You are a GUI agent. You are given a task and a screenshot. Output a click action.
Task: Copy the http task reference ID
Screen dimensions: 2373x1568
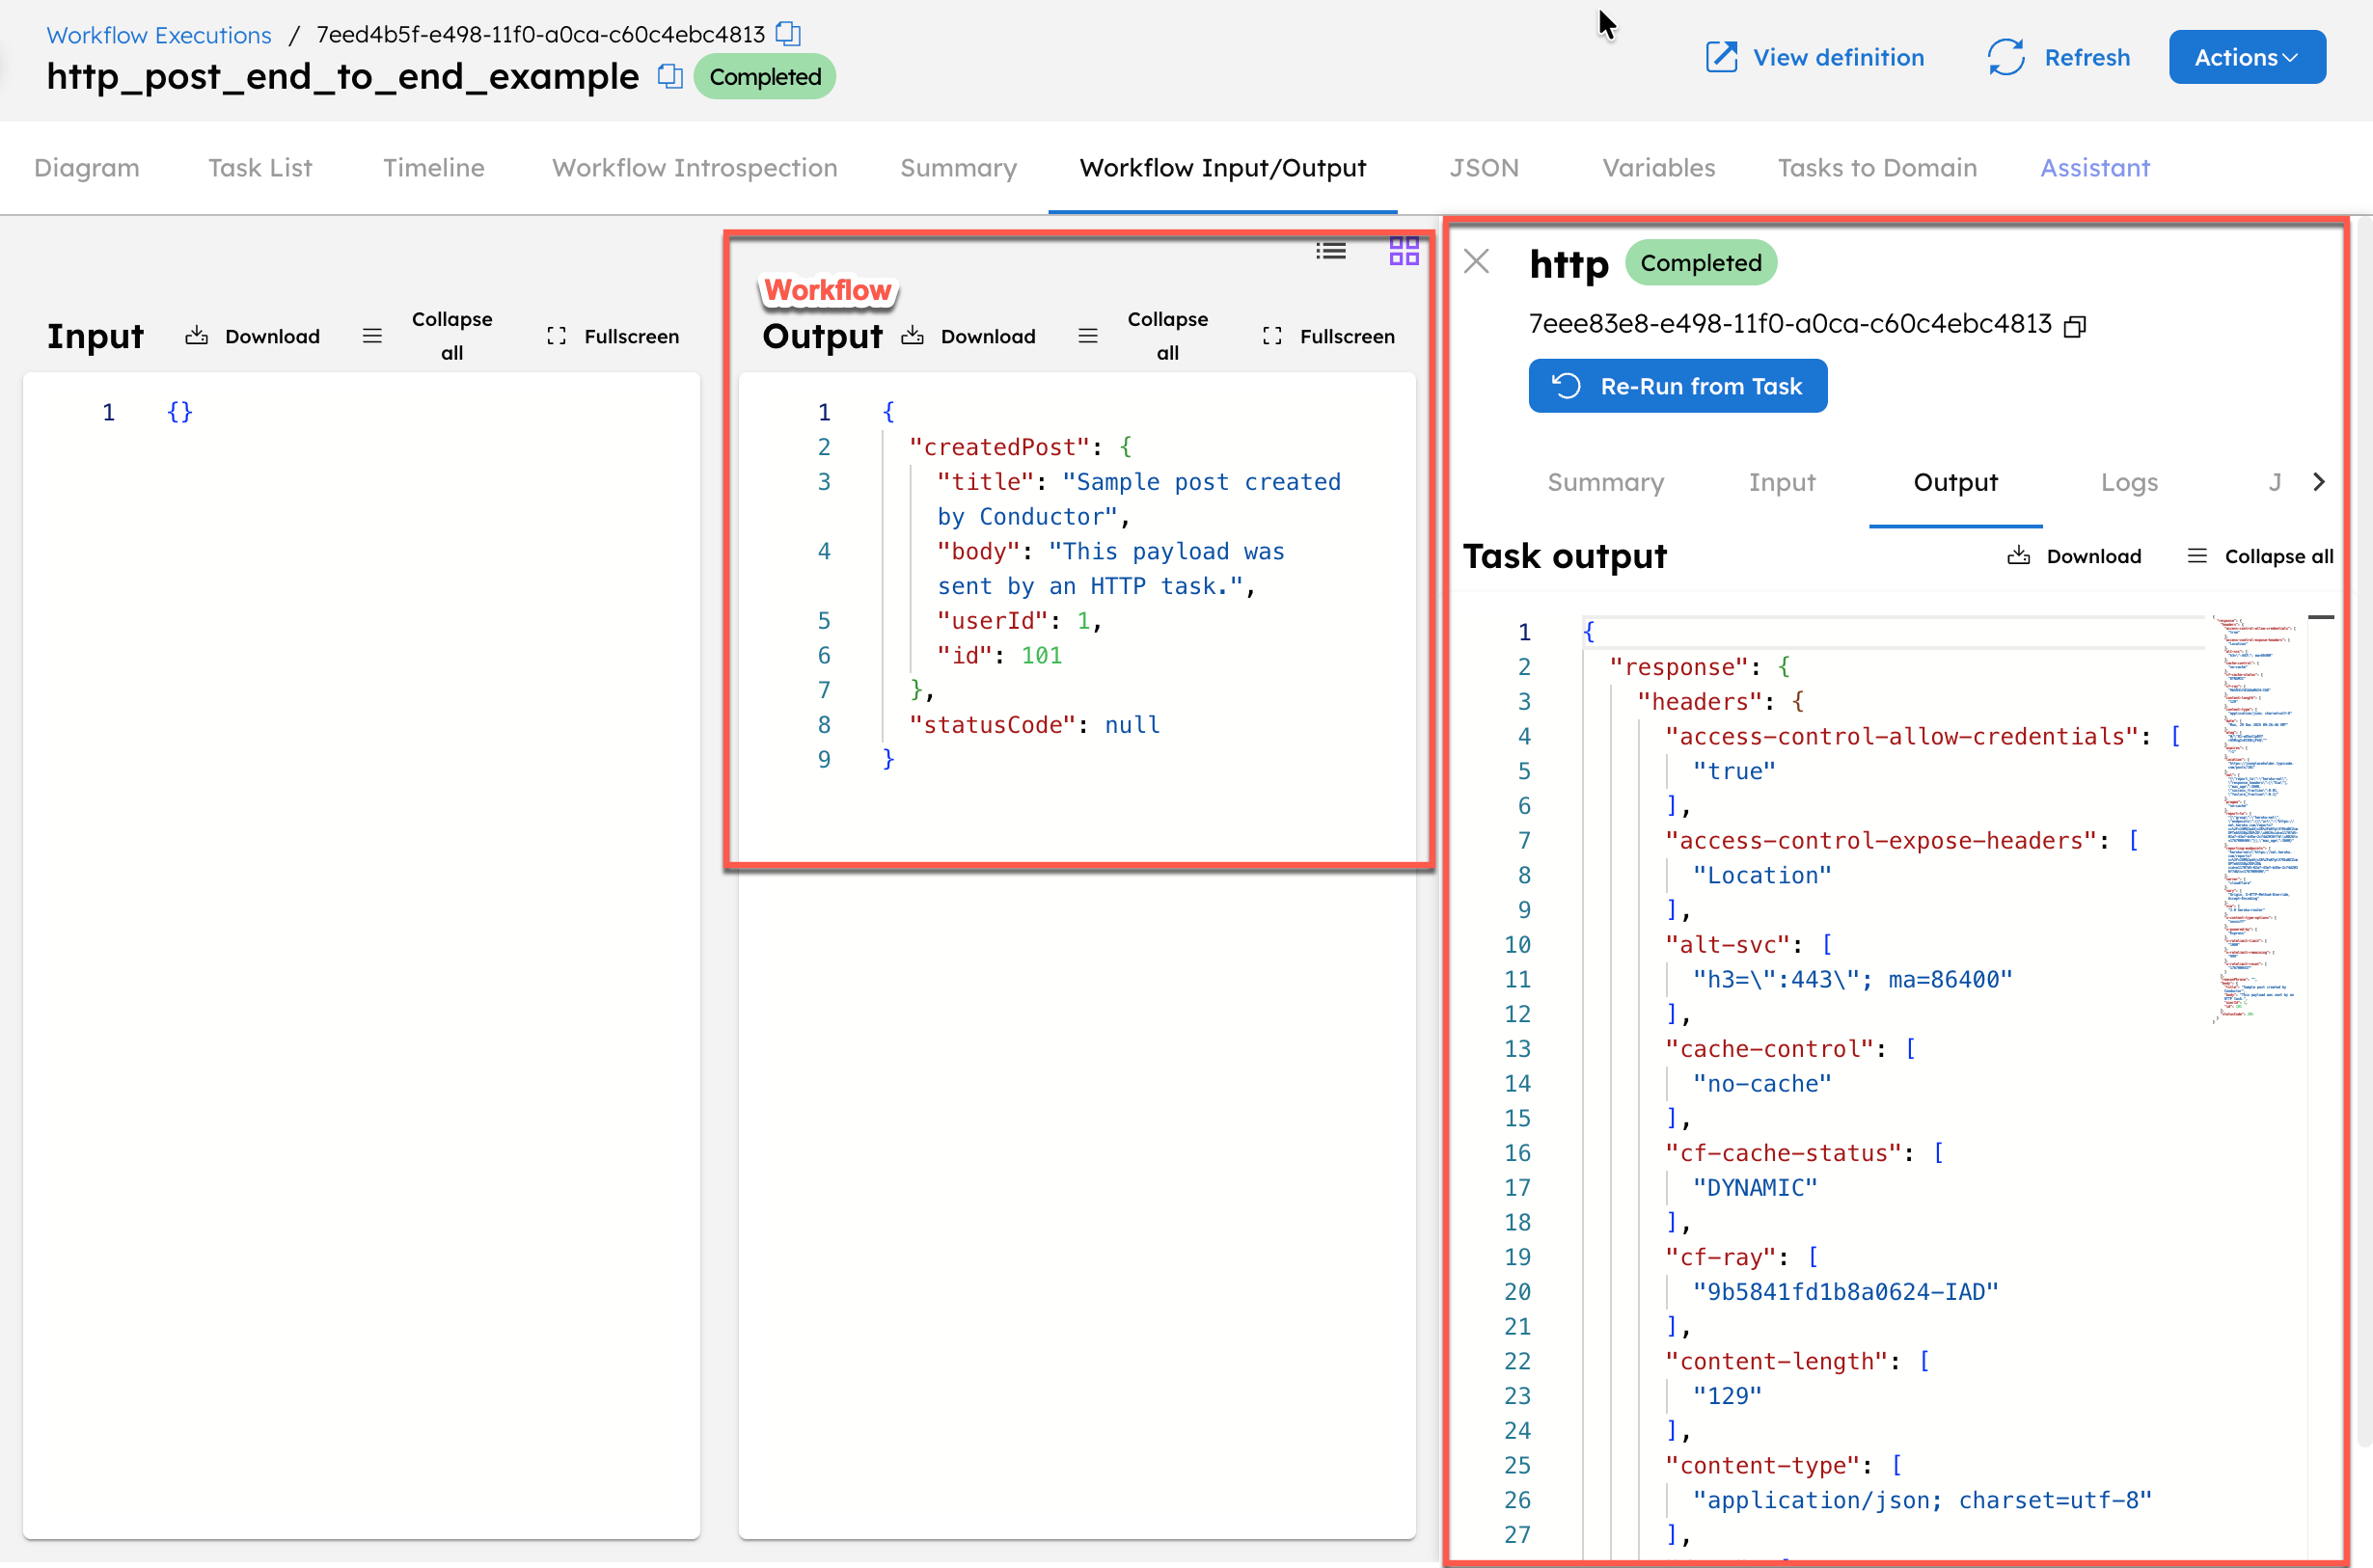click(x=2076, y=325)
